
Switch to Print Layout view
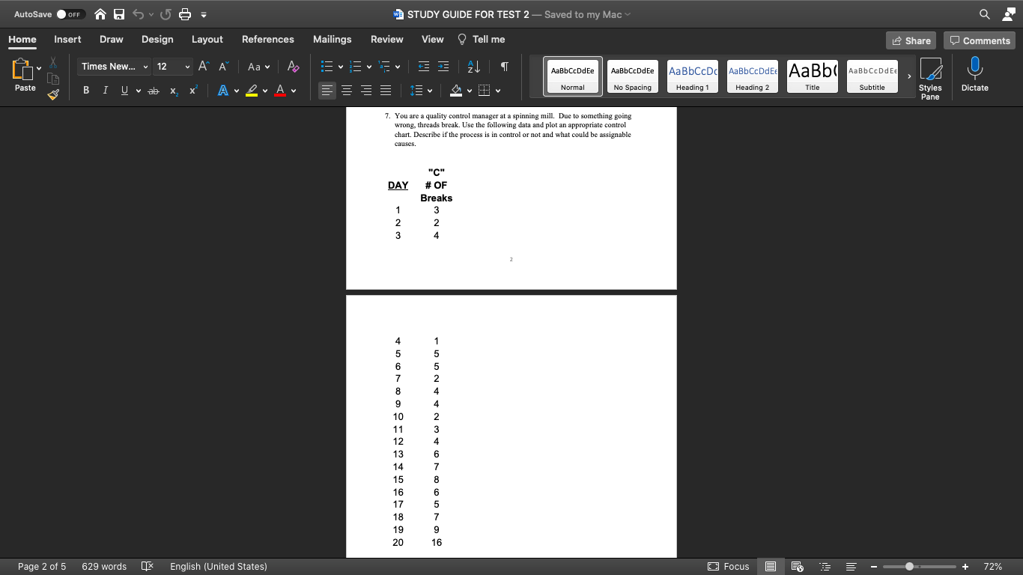(770, 567)
